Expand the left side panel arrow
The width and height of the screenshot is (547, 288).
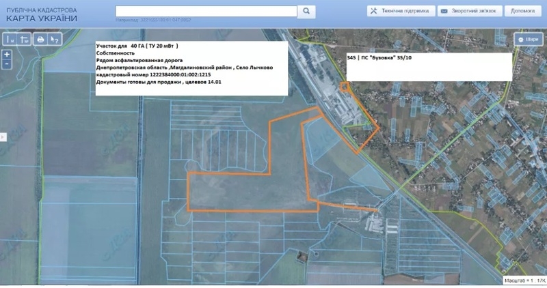pyautogui.click(x=2, y=136)
